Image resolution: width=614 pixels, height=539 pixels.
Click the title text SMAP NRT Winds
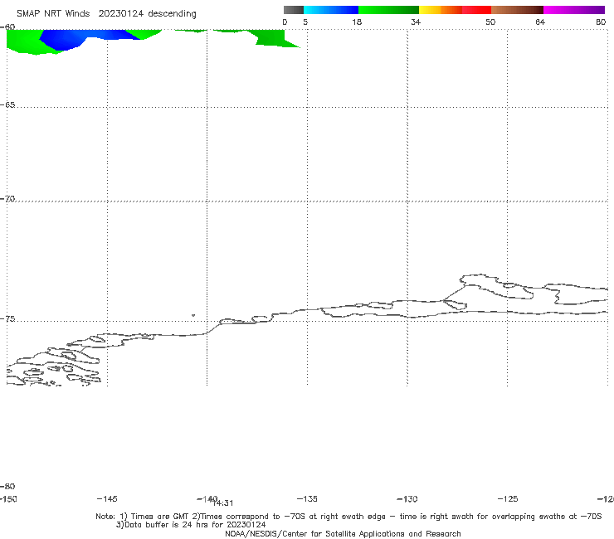coord(53,14)
